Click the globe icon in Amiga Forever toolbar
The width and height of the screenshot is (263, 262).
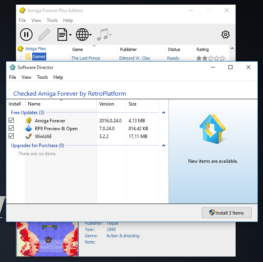pos(82,35)
